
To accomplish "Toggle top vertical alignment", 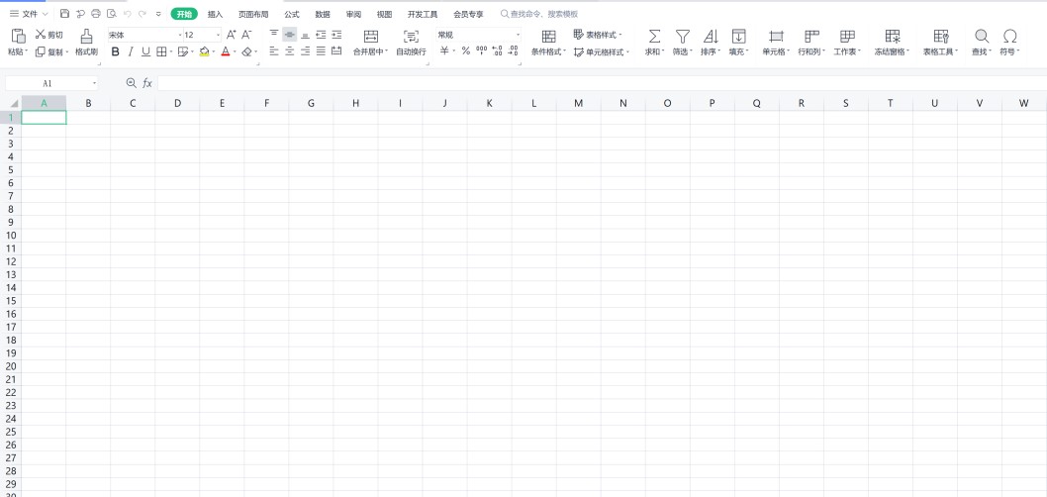I will (274, 34).
